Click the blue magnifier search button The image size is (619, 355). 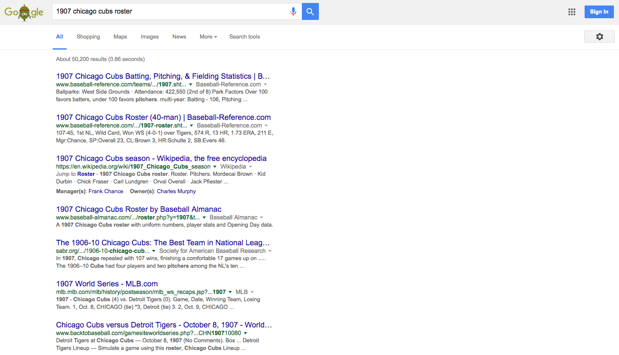[310, 11]
